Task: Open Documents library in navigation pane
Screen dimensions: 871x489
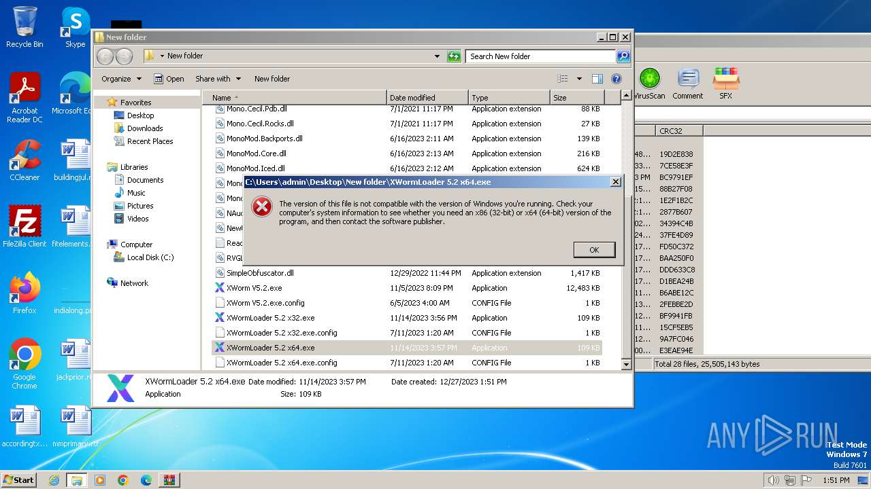Action: click(x=145, y=180)
